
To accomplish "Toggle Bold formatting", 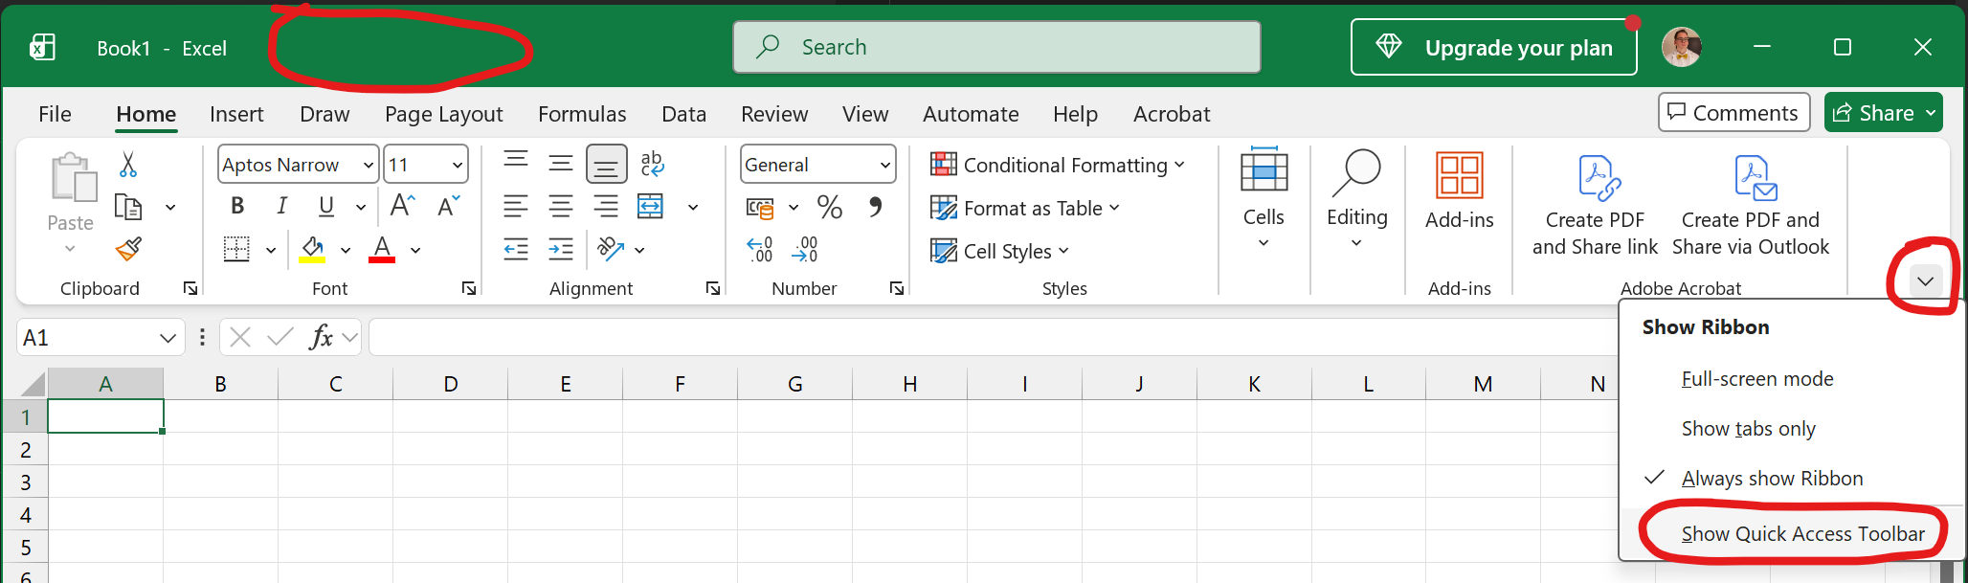I will (x=237, y=206).
